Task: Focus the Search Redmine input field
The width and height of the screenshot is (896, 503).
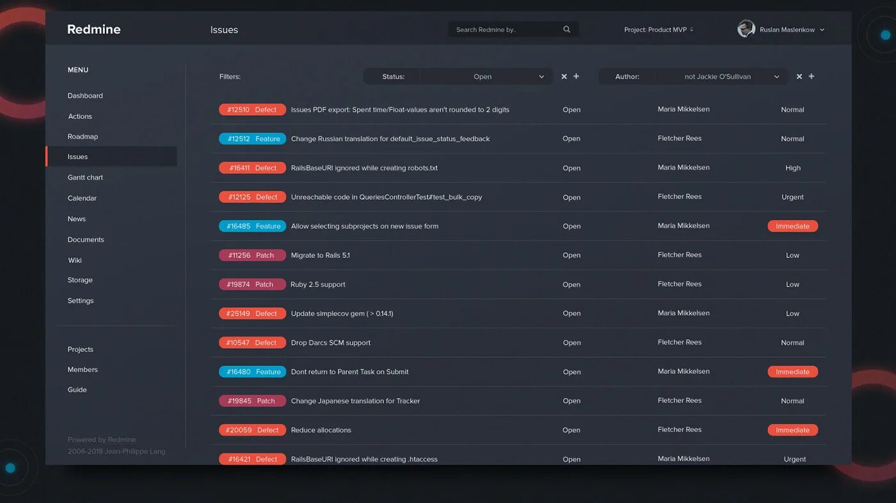Action: point(513,29)
